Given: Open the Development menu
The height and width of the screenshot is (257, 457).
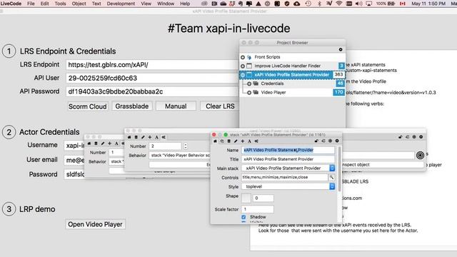Looking at the screenshot, I should click(121, 4).
